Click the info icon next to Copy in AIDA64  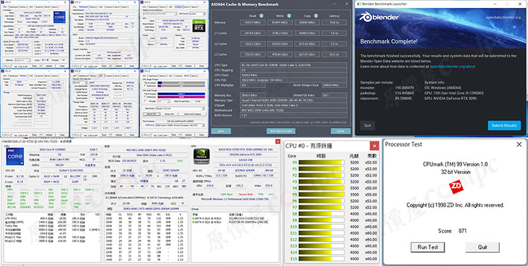click(316, 16)
